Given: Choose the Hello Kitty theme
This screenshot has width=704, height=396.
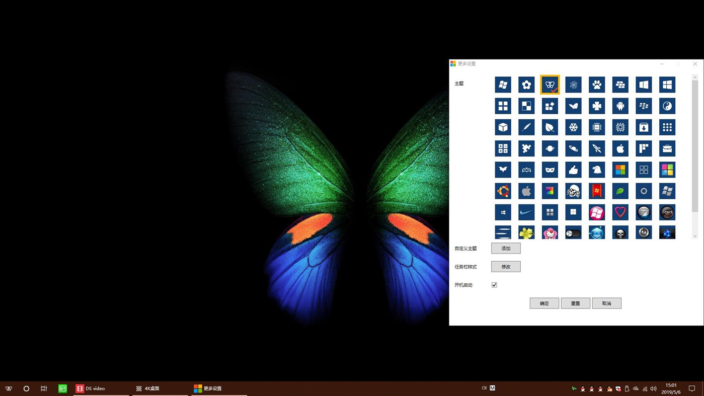Looking at the screenshot, I should (550, 232).
